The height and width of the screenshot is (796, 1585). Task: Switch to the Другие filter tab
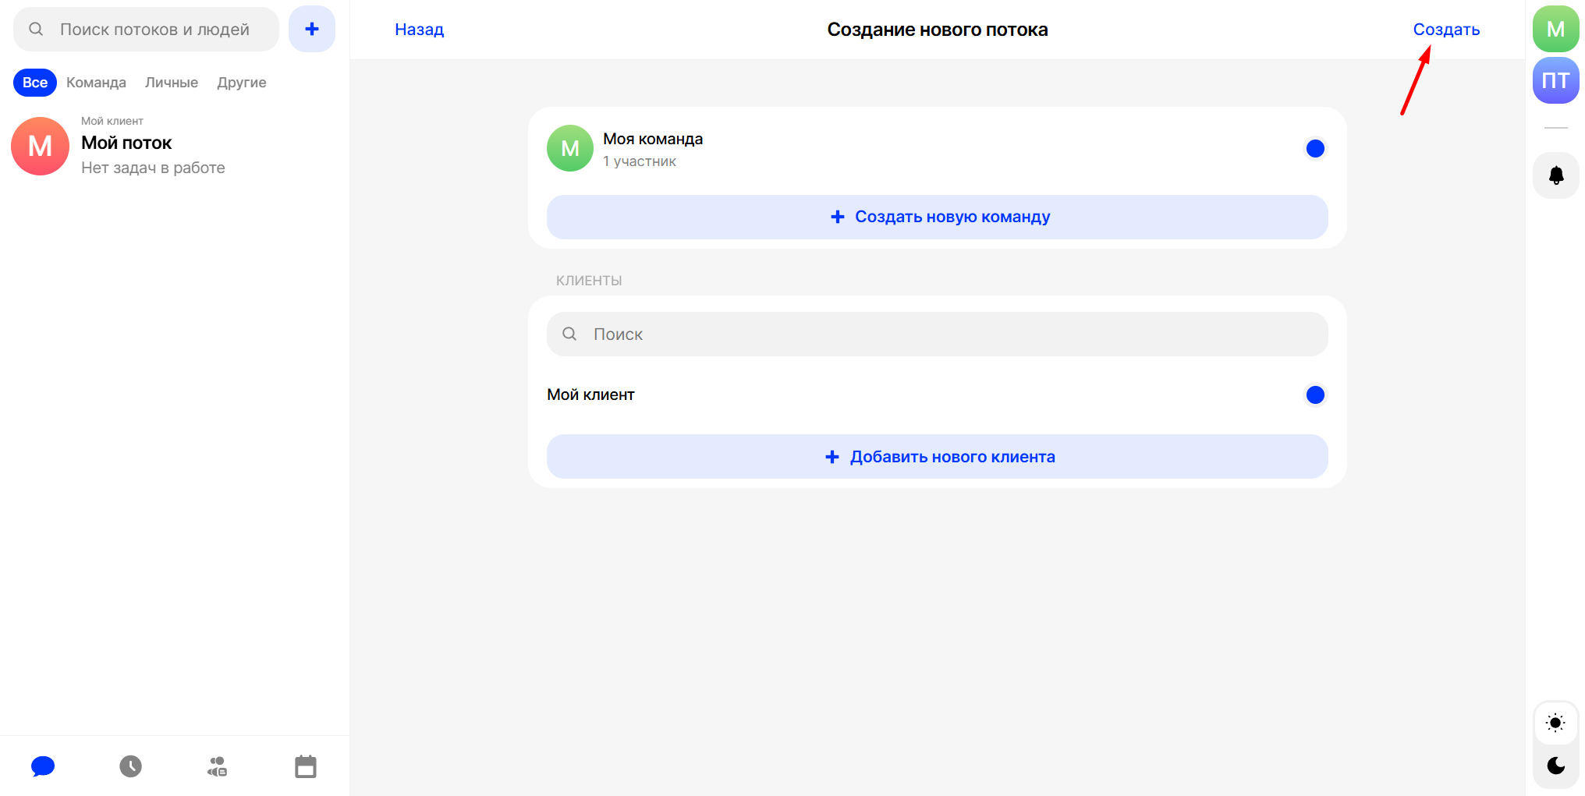coord(242,83)
